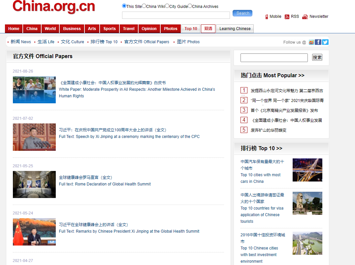
Task: Open the Sports menu tab
Action: click(x=110, y=29)
